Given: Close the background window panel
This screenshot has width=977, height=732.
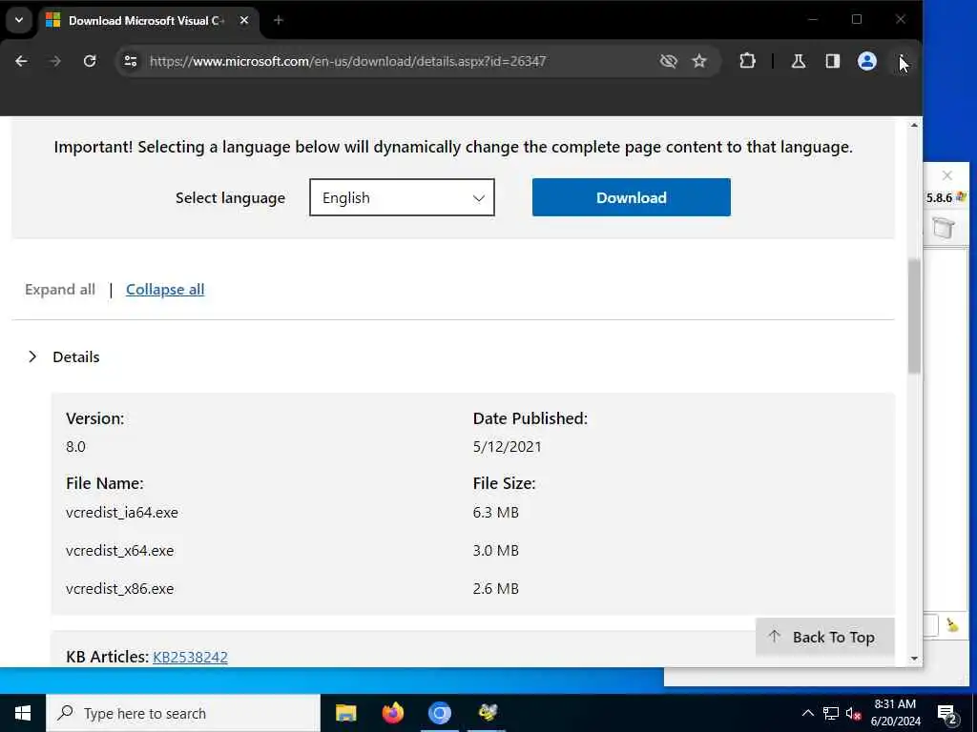Looking at the screenshot, I should pos(947,175).
